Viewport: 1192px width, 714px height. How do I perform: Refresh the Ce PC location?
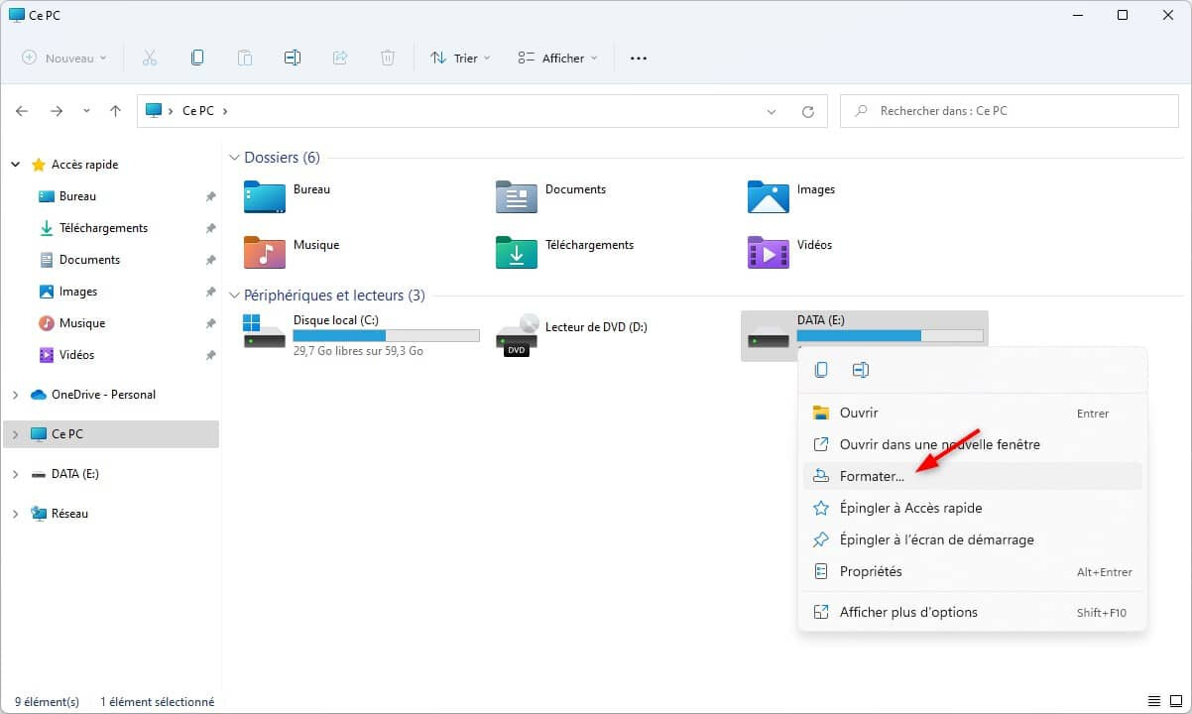[x=808, y=112]
